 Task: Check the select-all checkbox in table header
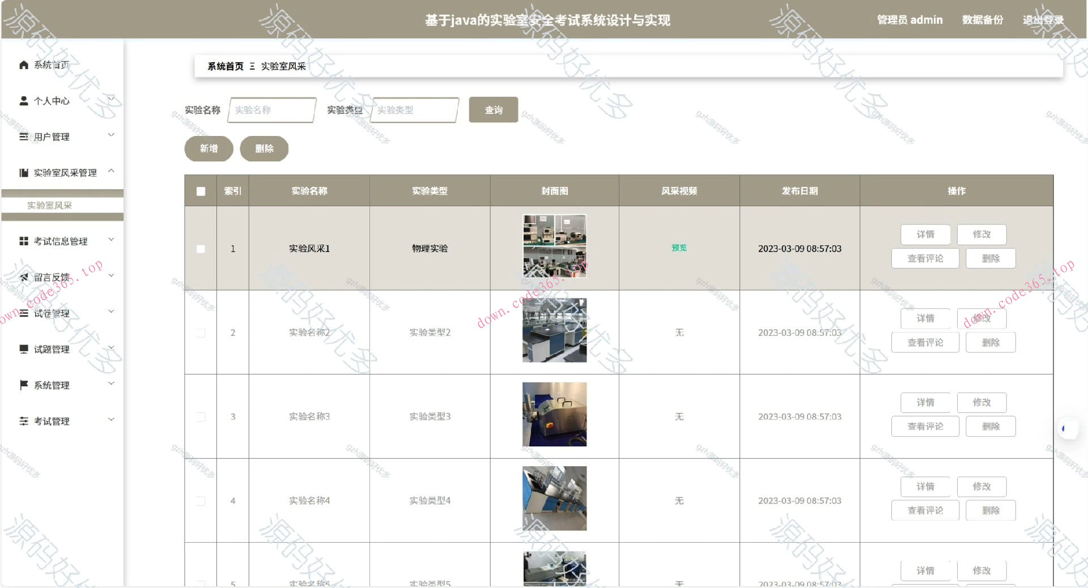tap(200, 191)
